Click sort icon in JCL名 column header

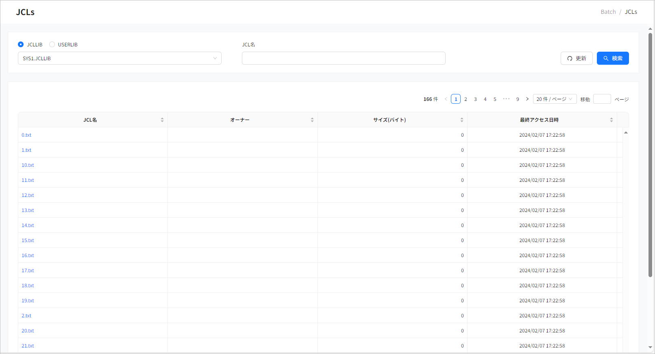pyautogui.click(x=162, y=120)
